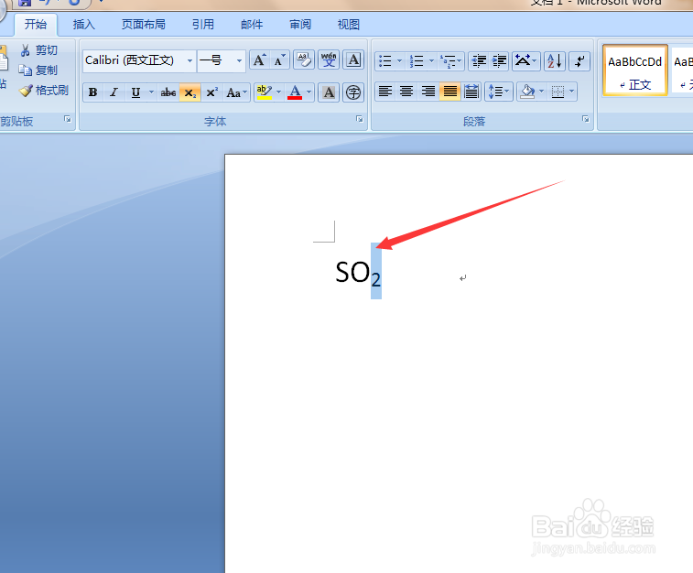Open the 页面布局 tab

144,24
